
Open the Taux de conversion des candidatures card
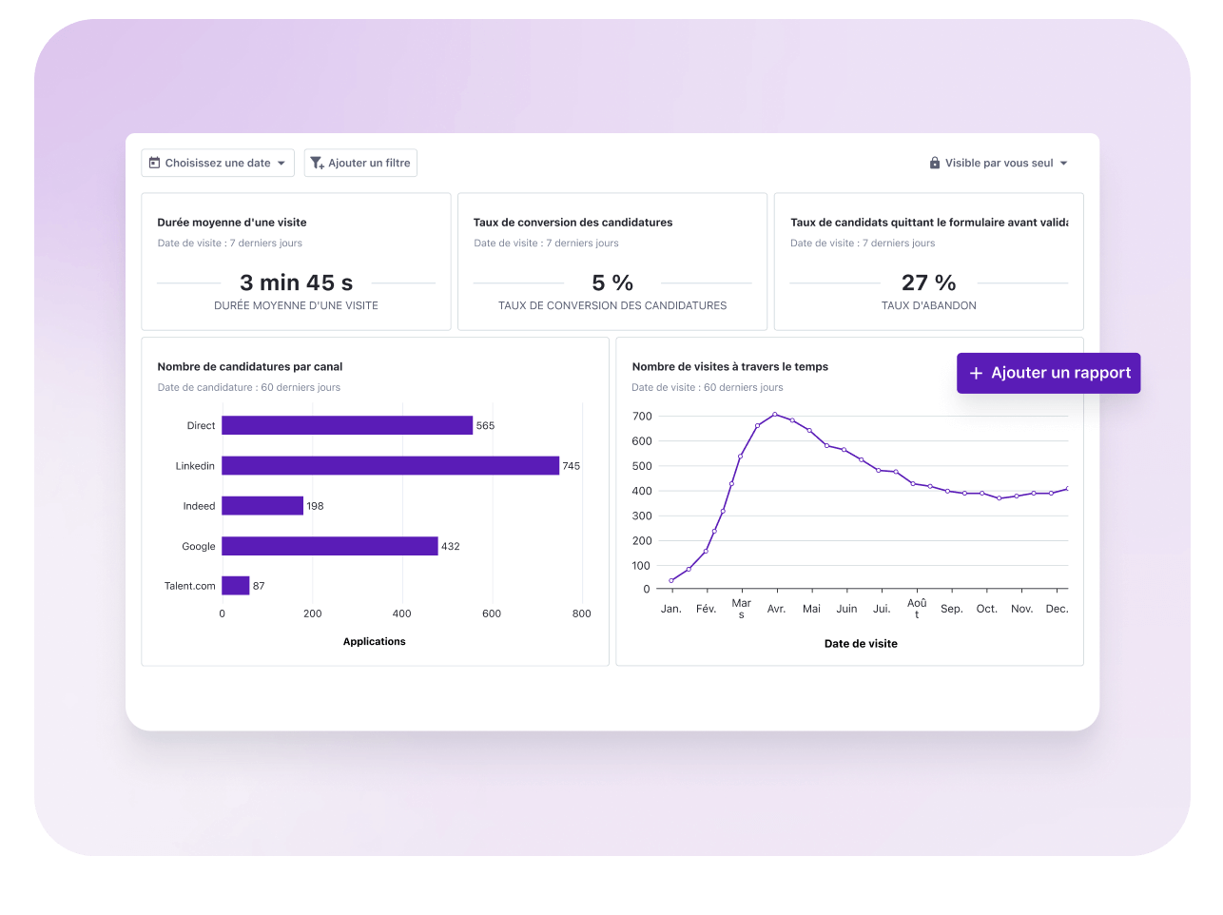[x=611, y=262]
